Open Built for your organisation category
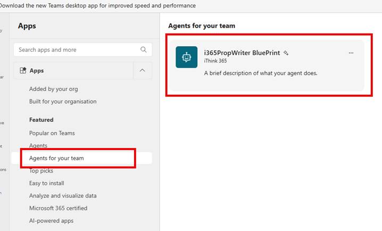This screenshot has width=382, height=231. (63, 101)
